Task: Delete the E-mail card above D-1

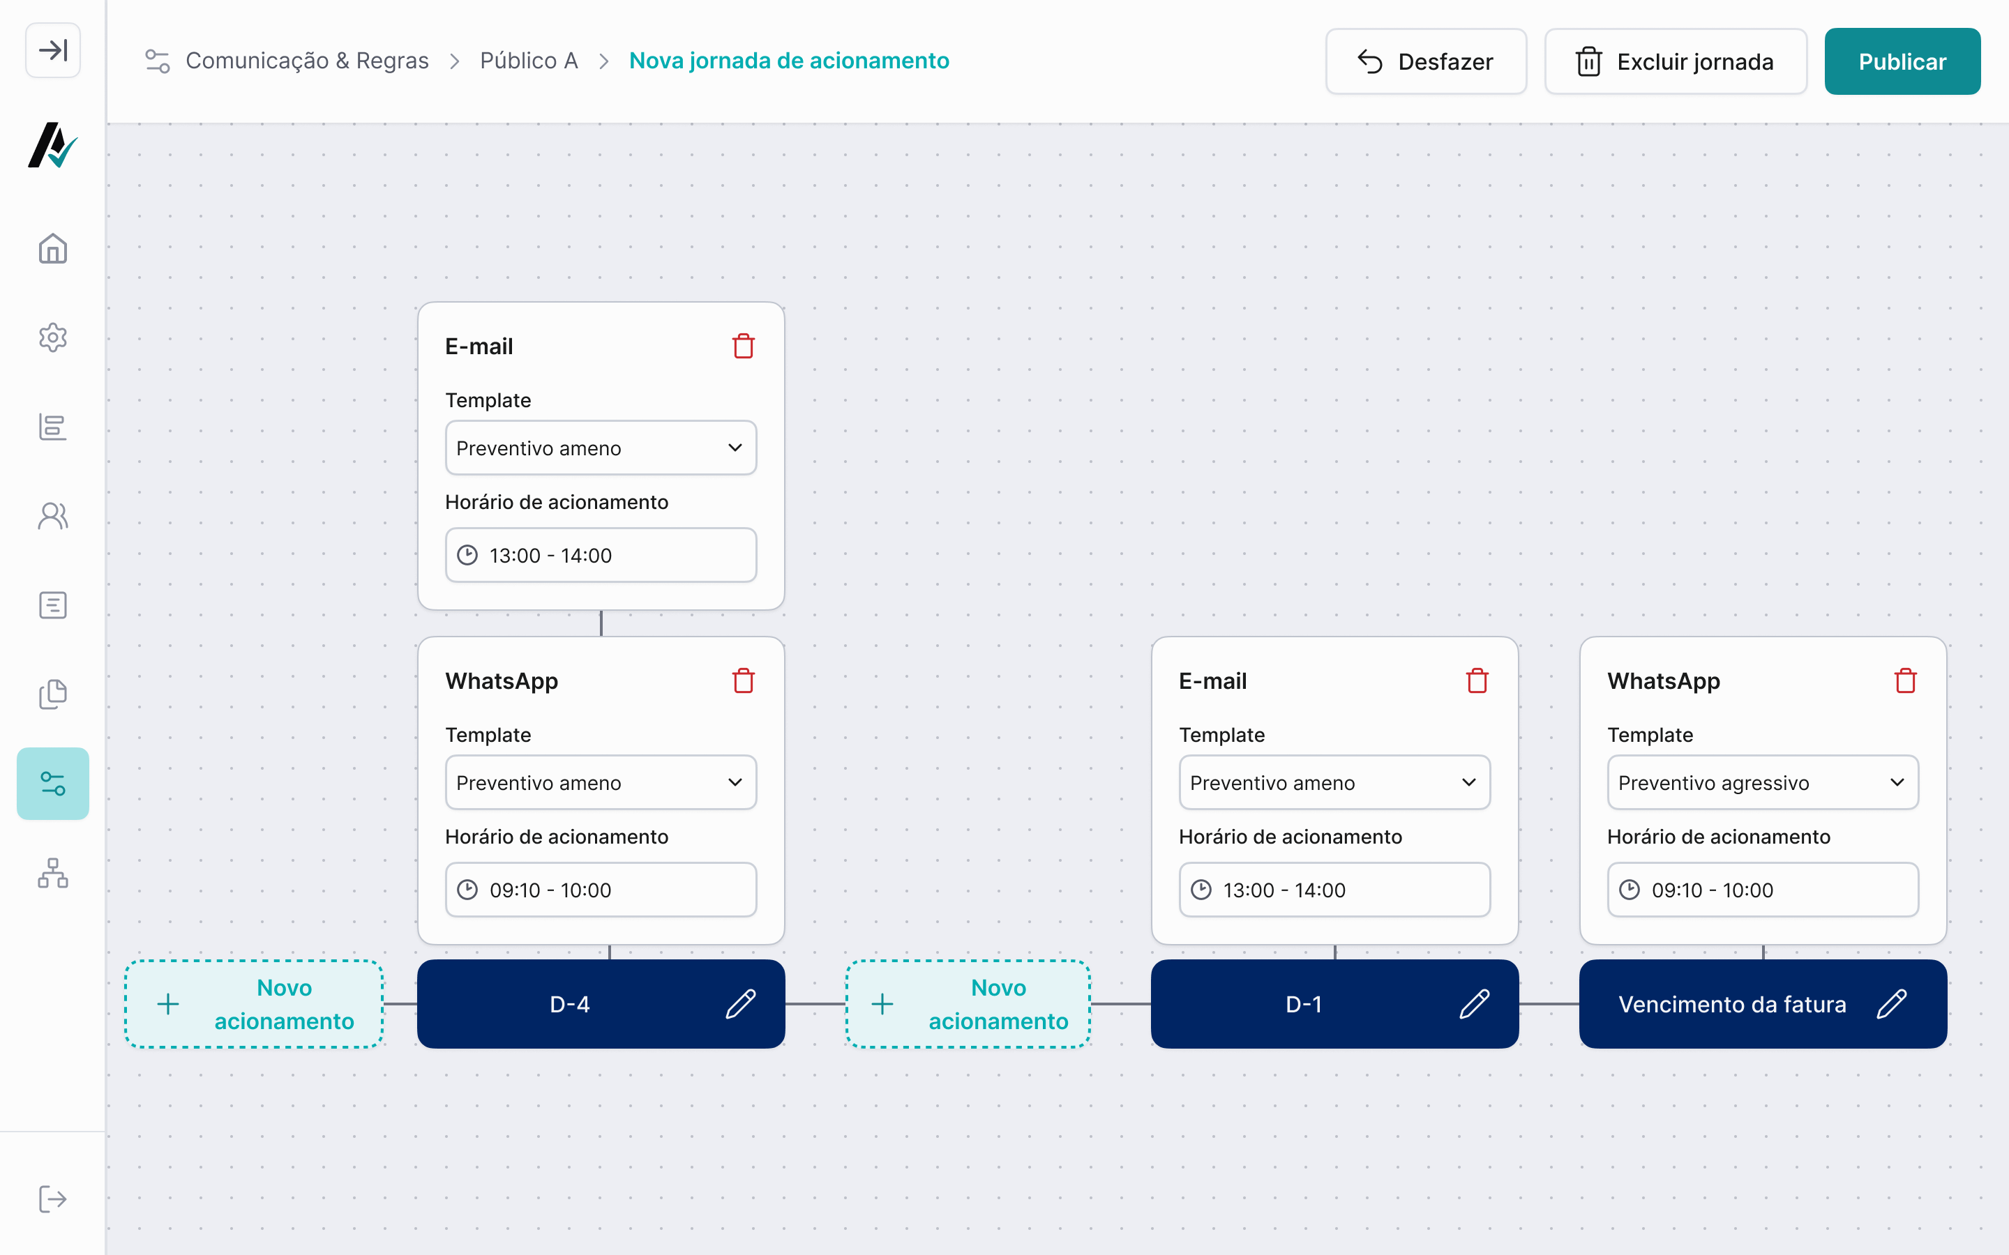Action: tap(1477, 680)
